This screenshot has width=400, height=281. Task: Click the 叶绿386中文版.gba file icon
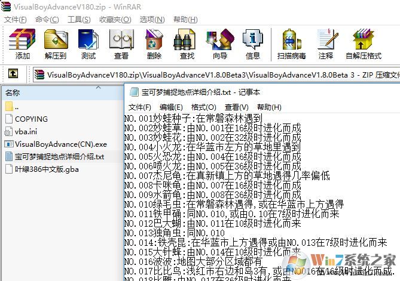pyautogui.click(x=9, y=169)
